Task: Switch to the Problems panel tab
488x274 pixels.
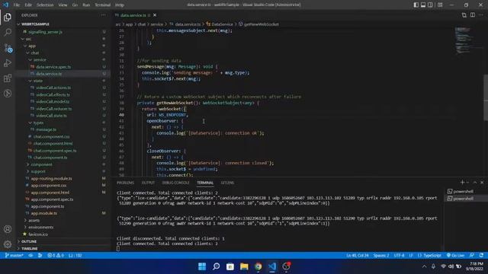Action: (125, 183)
